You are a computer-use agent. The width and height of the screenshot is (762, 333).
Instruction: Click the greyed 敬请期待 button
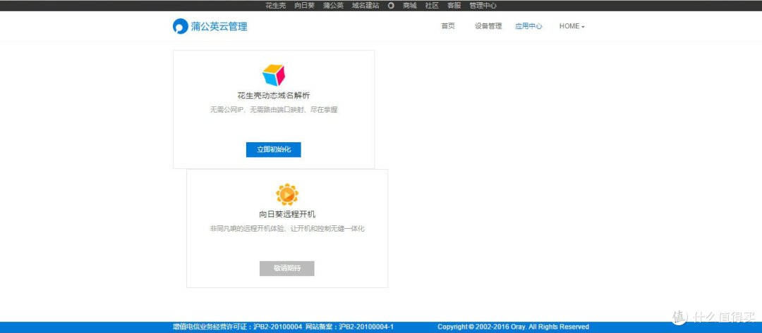pos(287,268)
